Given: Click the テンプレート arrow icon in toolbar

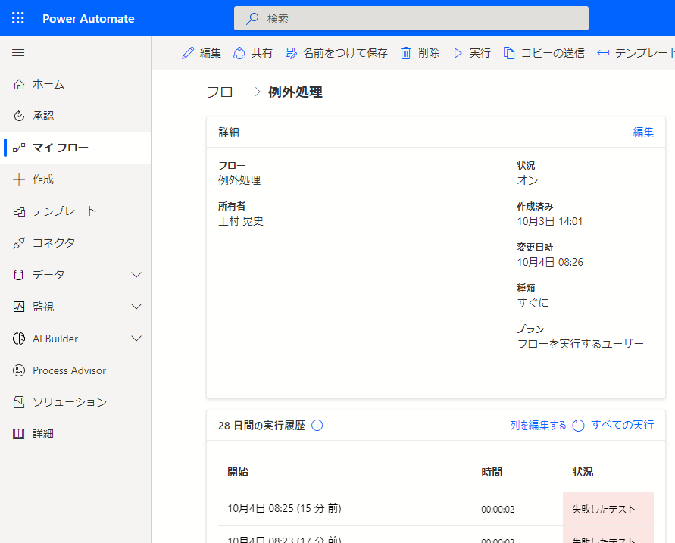Looking at the screenshot, I should [603, 53].
